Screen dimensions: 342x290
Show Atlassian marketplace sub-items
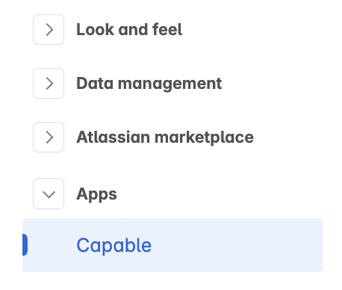[x=49, y=138]
